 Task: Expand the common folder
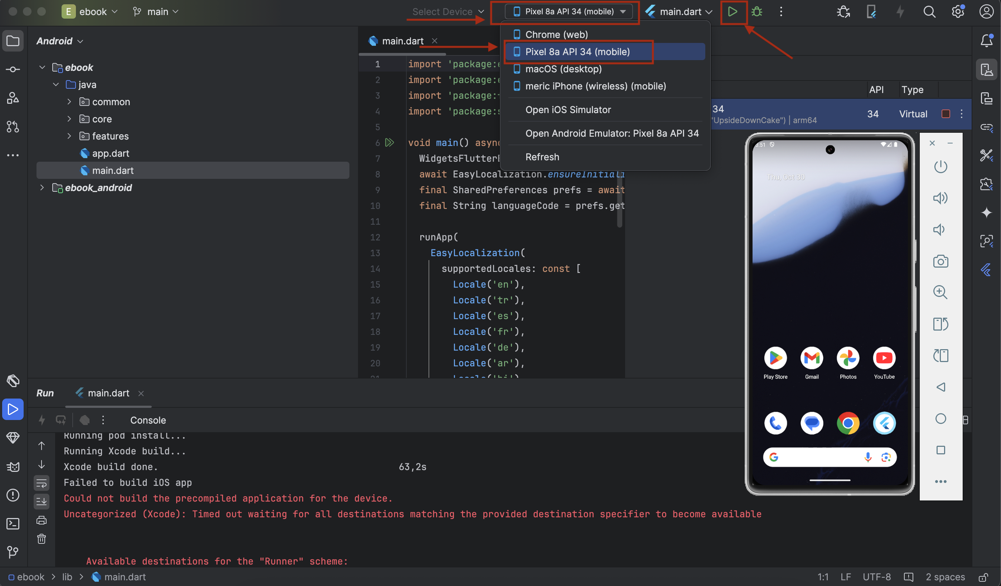(69, 102)
